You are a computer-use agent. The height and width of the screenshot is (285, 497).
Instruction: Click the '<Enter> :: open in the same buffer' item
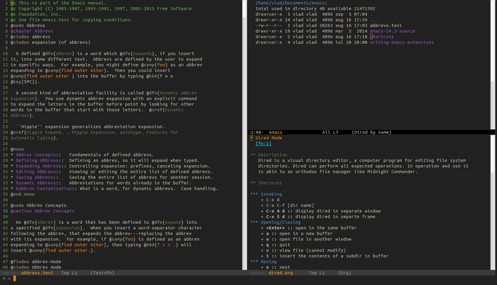point(309,228)
